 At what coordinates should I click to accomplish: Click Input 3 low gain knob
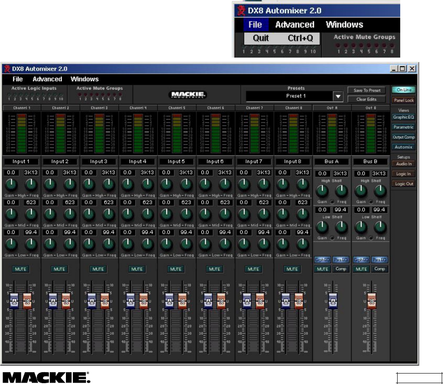click(x=89, y=244)
